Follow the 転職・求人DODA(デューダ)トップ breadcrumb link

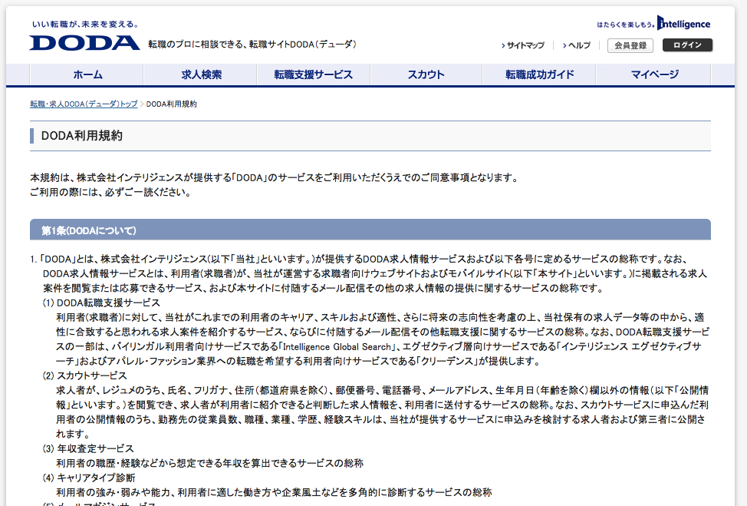[84, 104]
